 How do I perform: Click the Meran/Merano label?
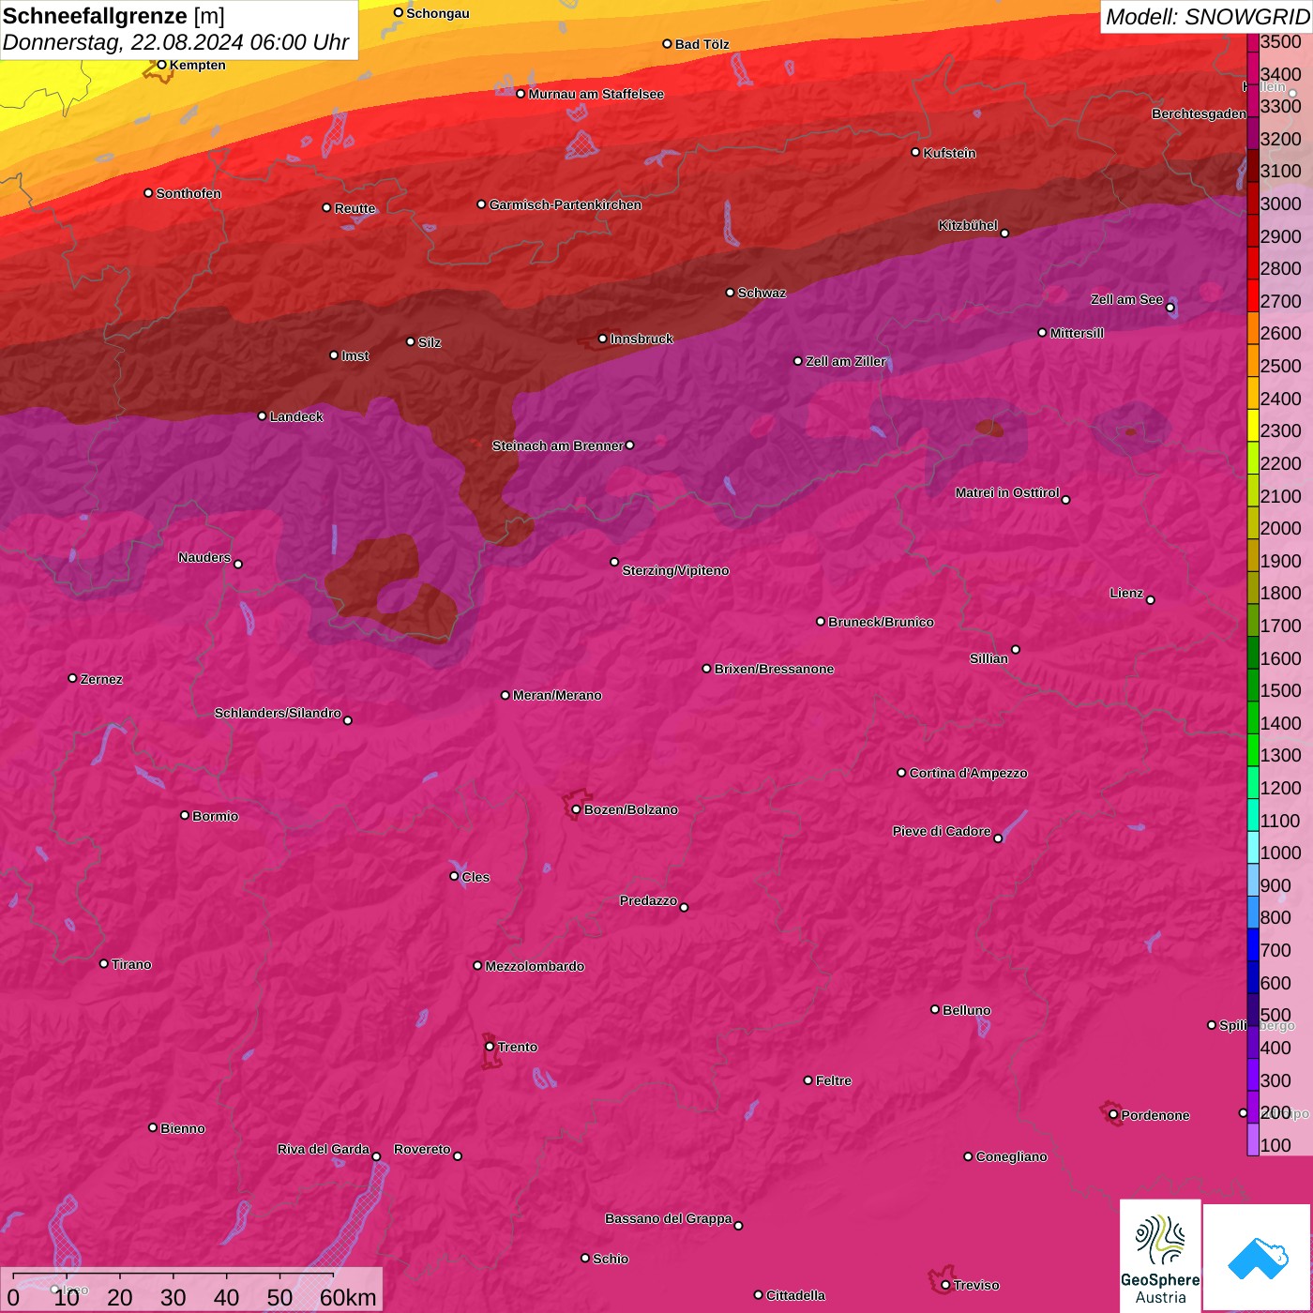point(557,695)
